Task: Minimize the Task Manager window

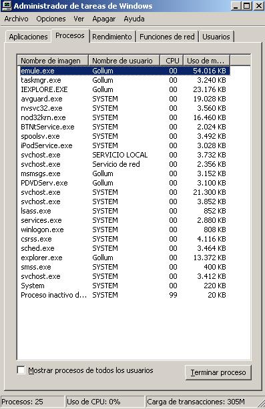Action: [x=236, y=6]
